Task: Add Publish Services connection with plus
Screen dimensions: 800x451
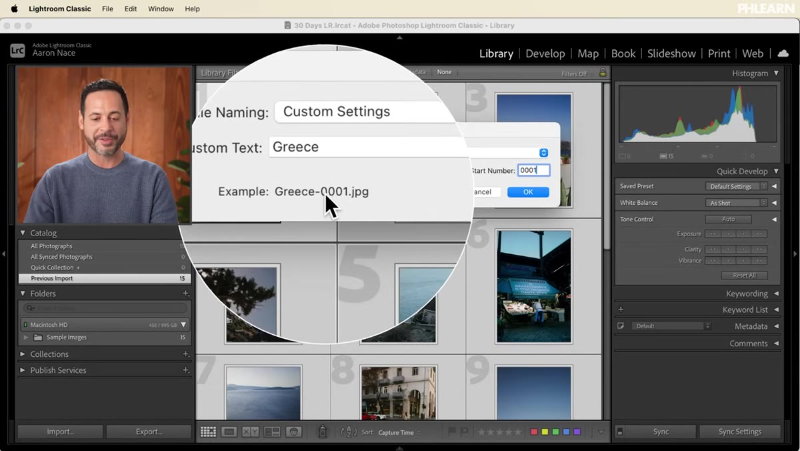Action: click(x=186, y=370)
